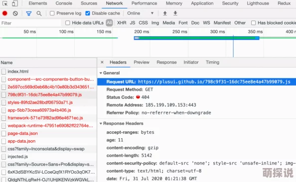Switch to the Console tab
The image size is (296, 182).
(64, 3)
